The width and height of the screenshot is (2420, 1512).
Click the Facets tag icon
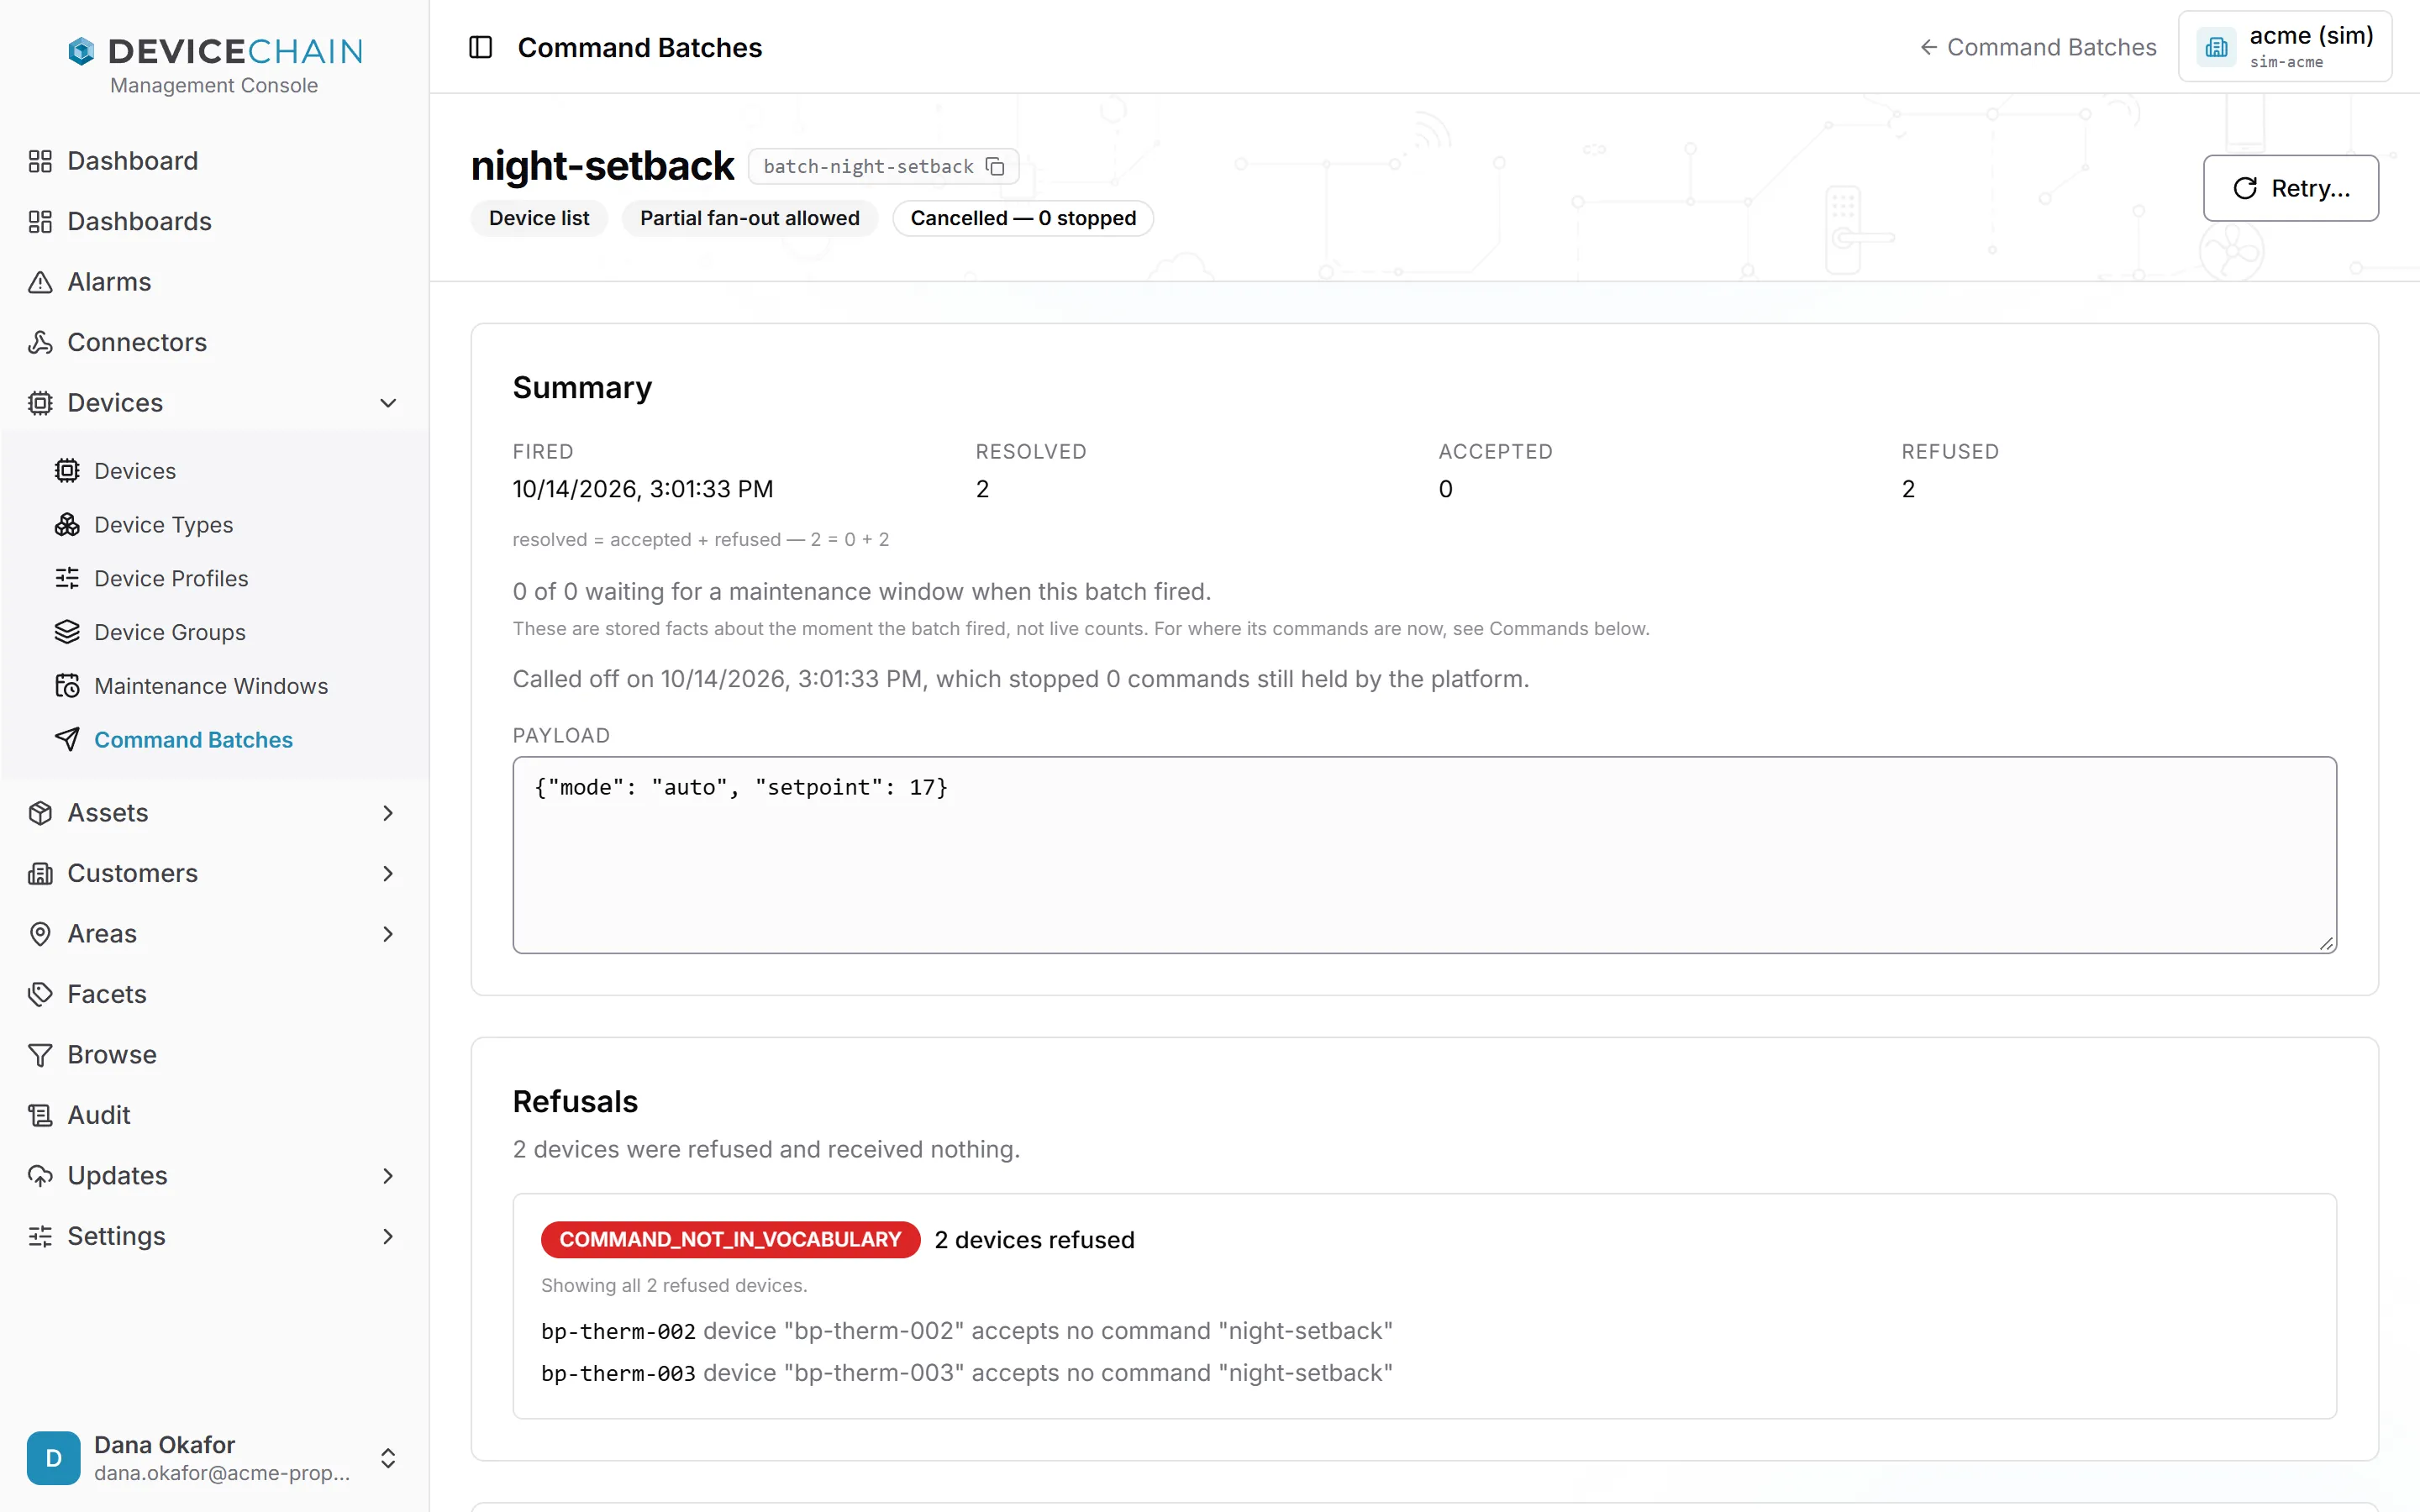pyautogui.click(x=40, y=994)
